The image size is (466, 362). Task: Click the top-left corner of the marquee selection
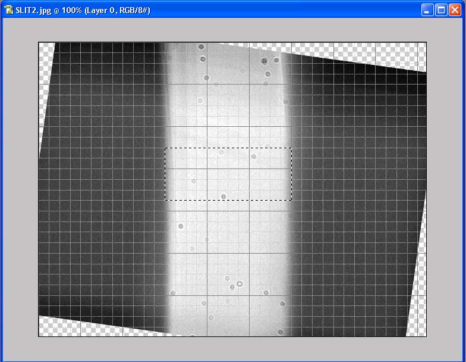(x=165, y=148)
